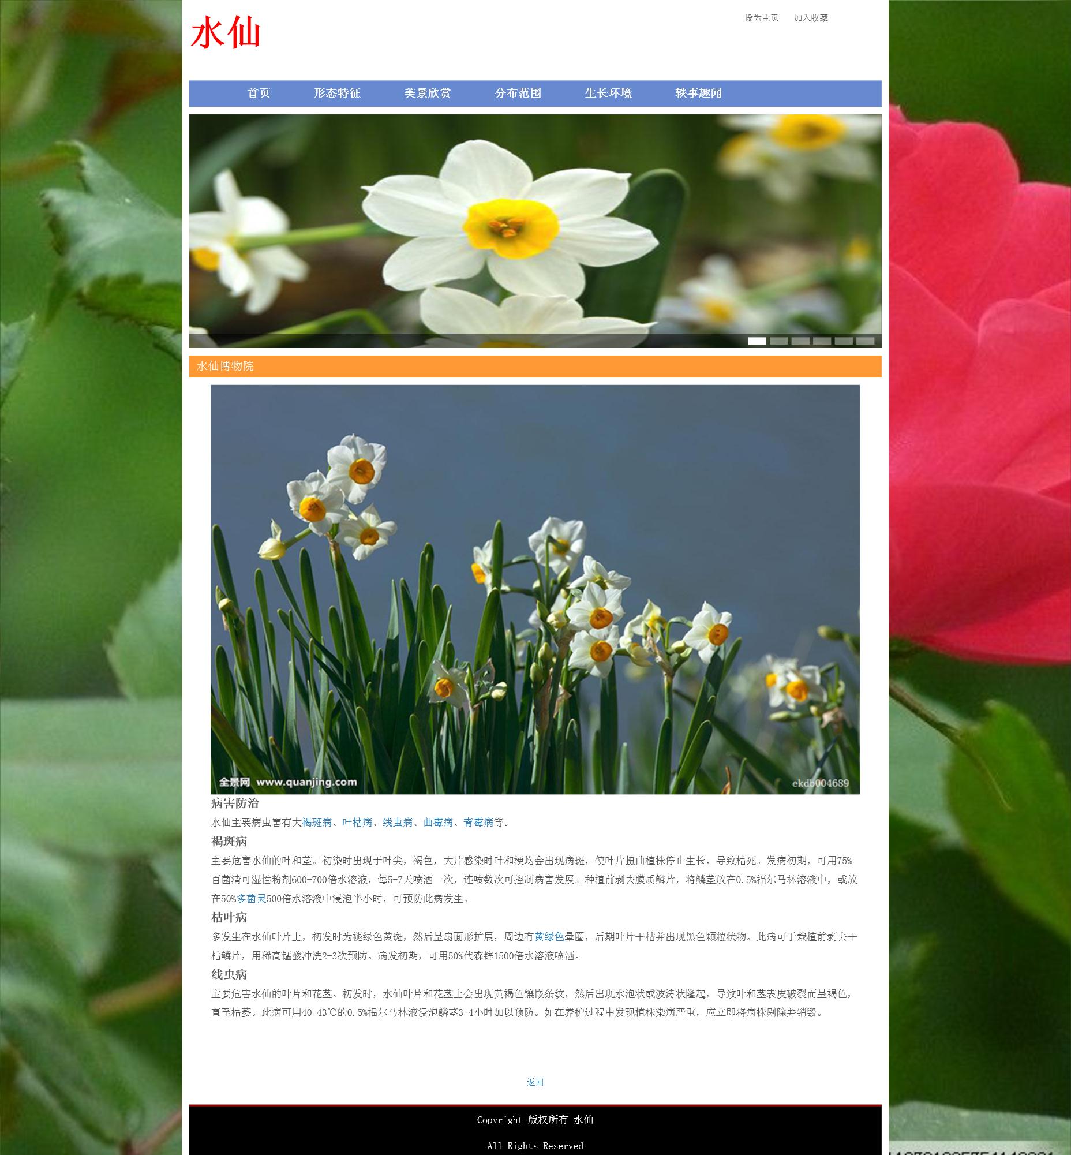Screen dimensions: 1071x1155
Task: Click the 加入收藏 link
Action: click(x=810, y=18)
